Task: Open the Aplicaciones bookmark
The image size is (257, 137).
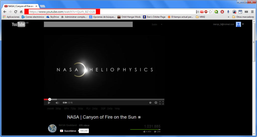Action: pos(11,17)
